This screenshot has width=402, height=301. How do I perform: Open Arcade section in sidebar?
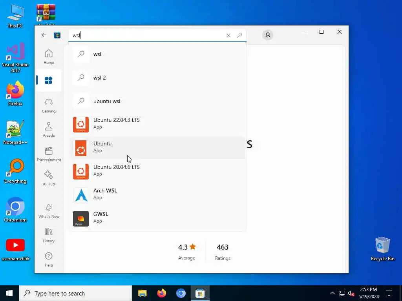tap(49, 130)
